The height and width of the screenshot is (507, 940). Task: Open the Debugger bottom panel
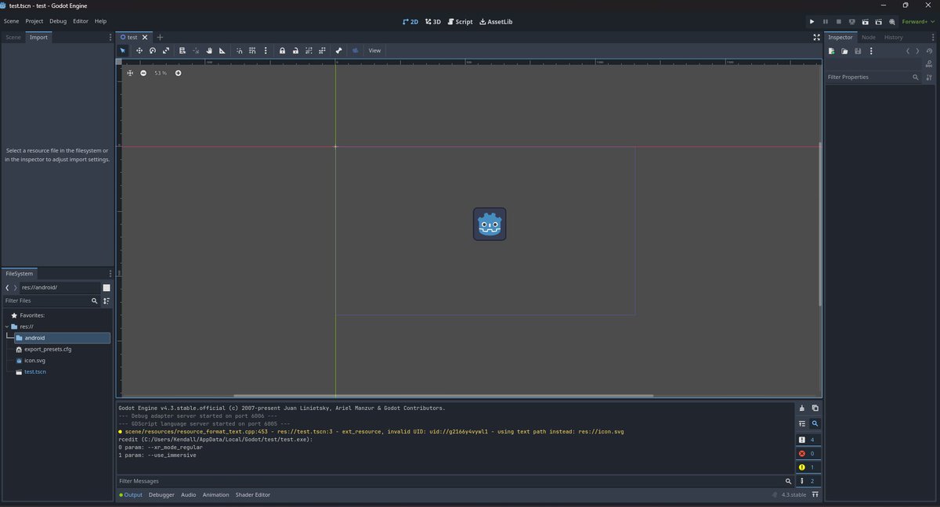click(161, 494)
